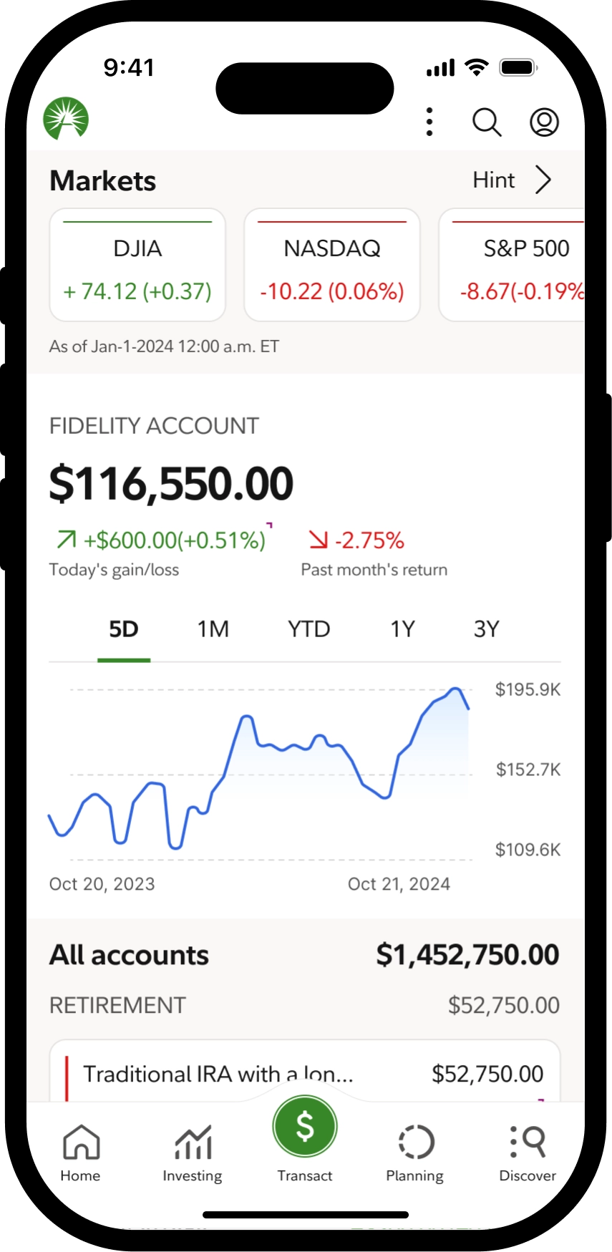612x1252 pixels.
Task: Tap the search magnifier icon
Action: [487, 122]
